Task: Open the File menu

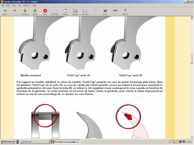Action: [3, 5]
